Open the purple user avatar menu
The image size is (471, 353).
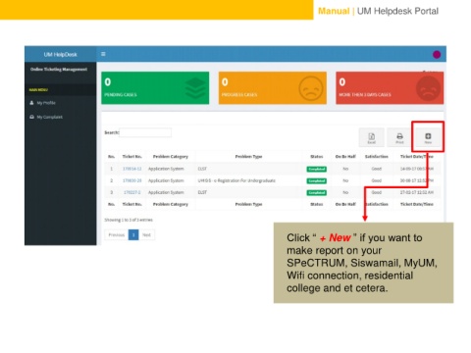(x=437, y=55)
